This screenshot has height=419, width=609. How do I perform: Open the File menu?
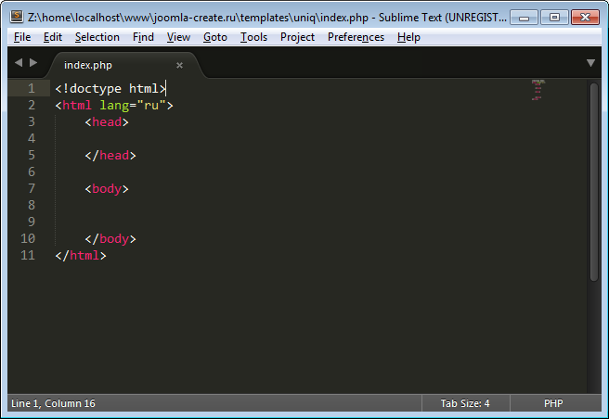[22, 37]
